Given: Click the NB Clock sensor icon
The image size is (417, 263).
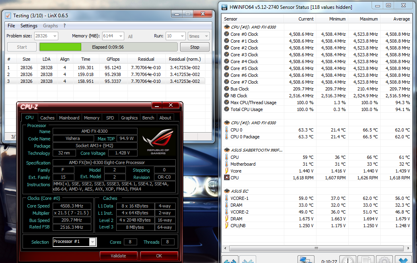Looking at the screenshot, I should point(226,95).
